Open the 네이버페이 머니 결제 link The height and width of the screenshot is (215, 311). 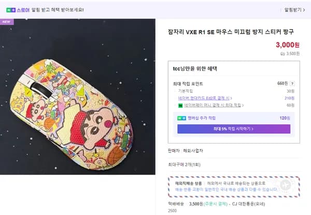212,105
